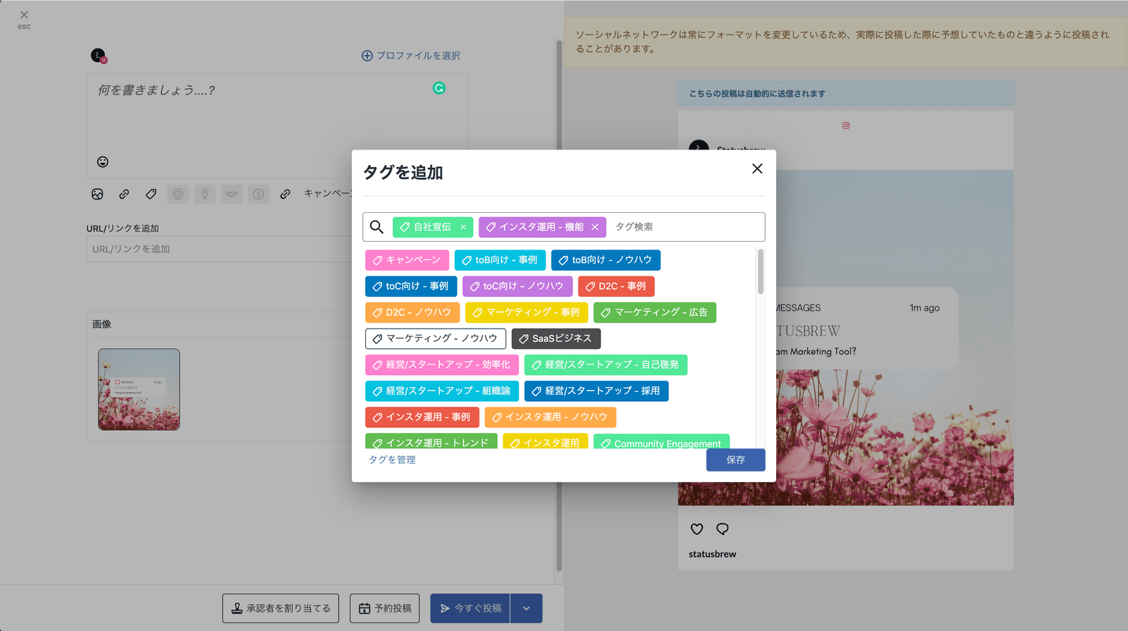Image resolution: width=1128 pixels, height=631 pixels.
Task: Select the SaaSビジネス tag
Action: (x=556, y=338)
